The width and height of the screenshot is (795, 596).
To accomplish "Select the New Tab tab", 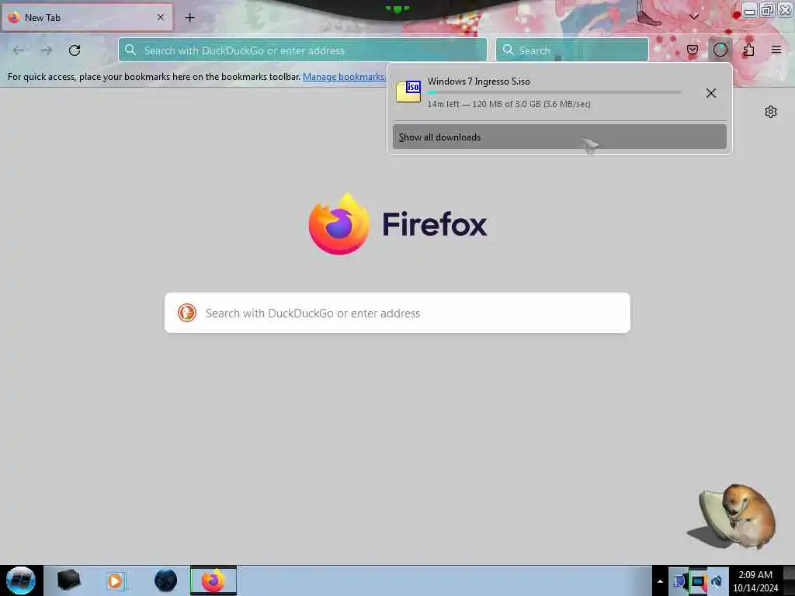I will pyautogui.click(x=87, y=17).
